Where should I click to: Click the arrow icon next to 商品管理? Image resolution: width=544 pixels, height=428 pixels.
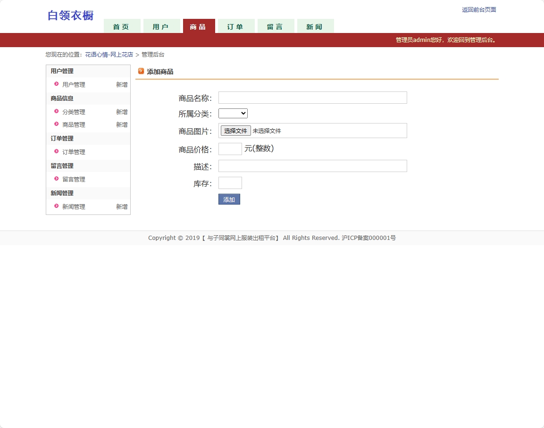[x=56, y=124]
